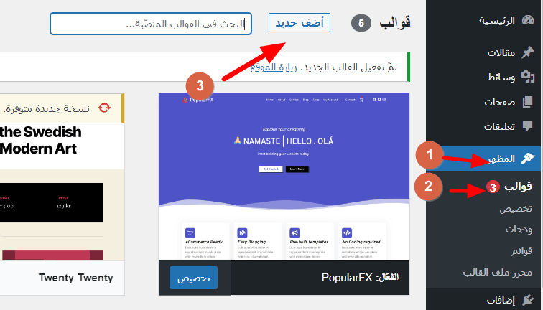Open the الرئيسية dashboard gauge icon
Image resolution: width=543 pixels, height=310 pixels.
click(x=528, y=20)
